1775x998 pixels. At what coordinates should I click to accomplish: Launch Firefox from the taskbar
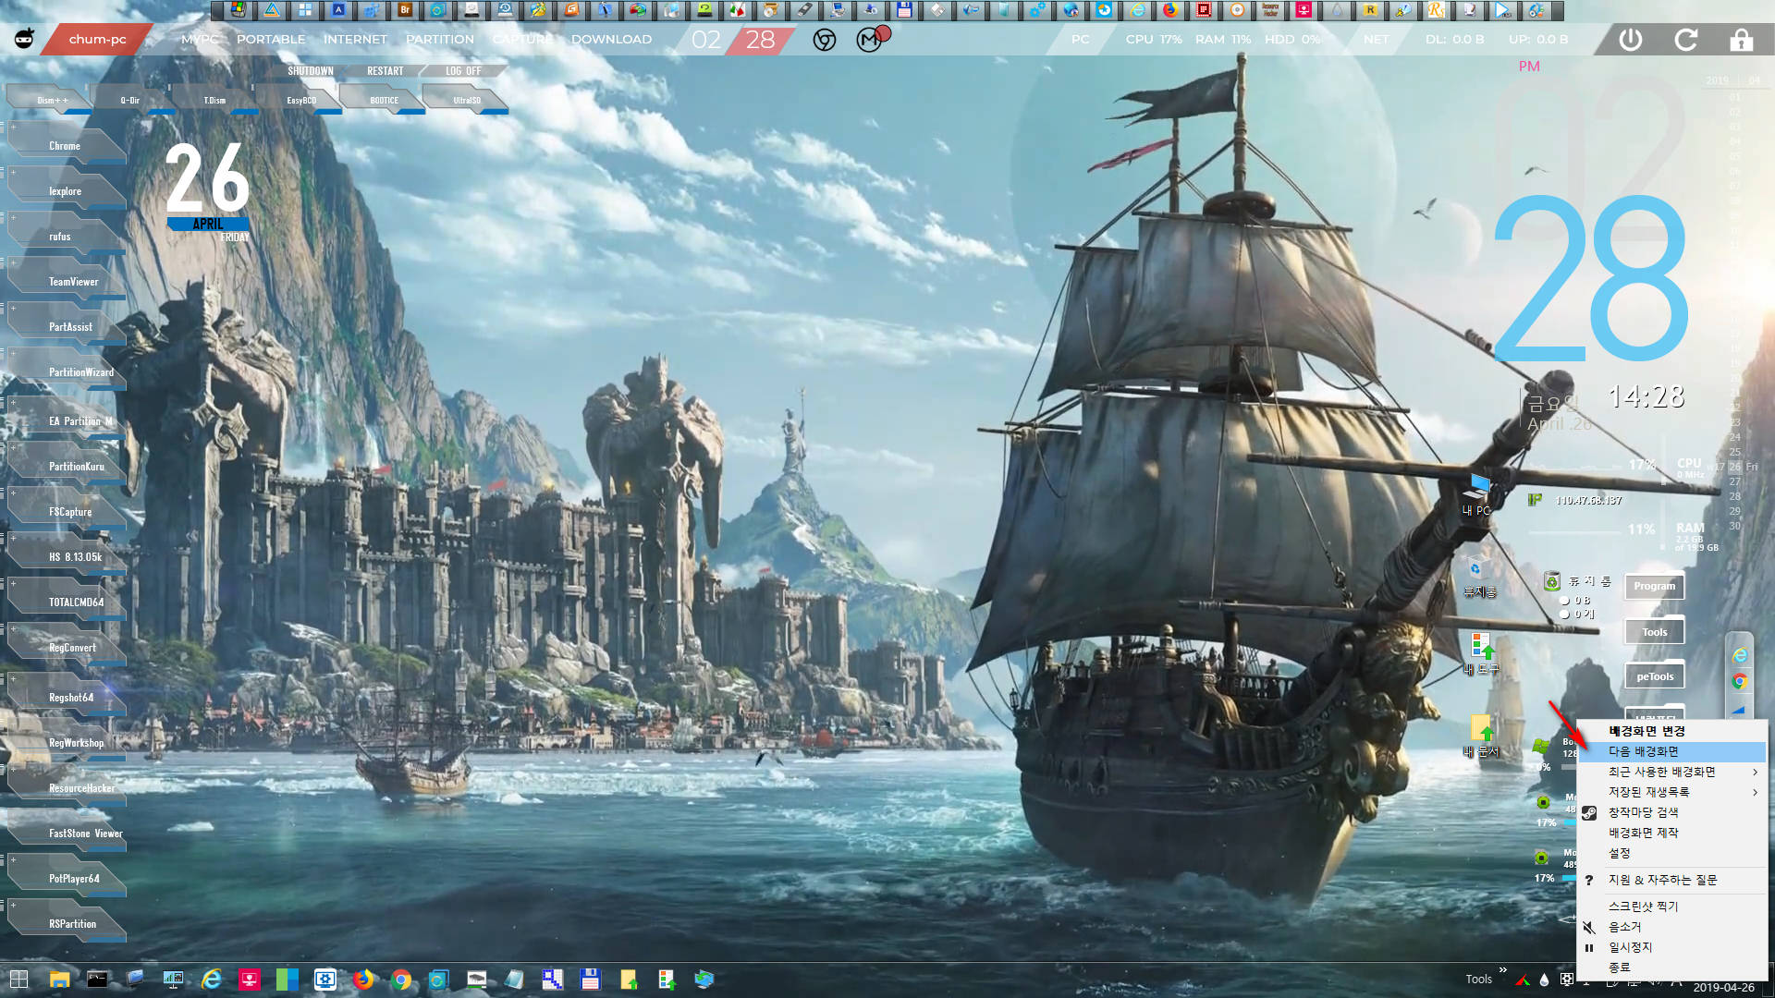(363, 980)
